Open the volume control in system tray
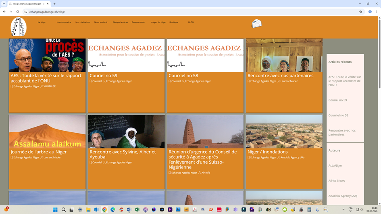The width and height of the screenshot is (381, 214). pyautogui.click(x=362, y=210)
